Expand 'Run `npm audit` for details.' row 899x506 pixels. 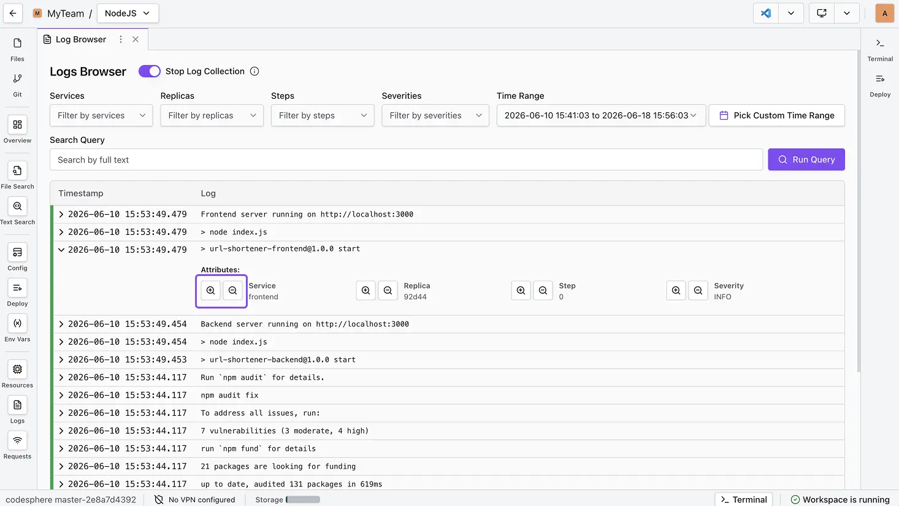pos(61,377)
